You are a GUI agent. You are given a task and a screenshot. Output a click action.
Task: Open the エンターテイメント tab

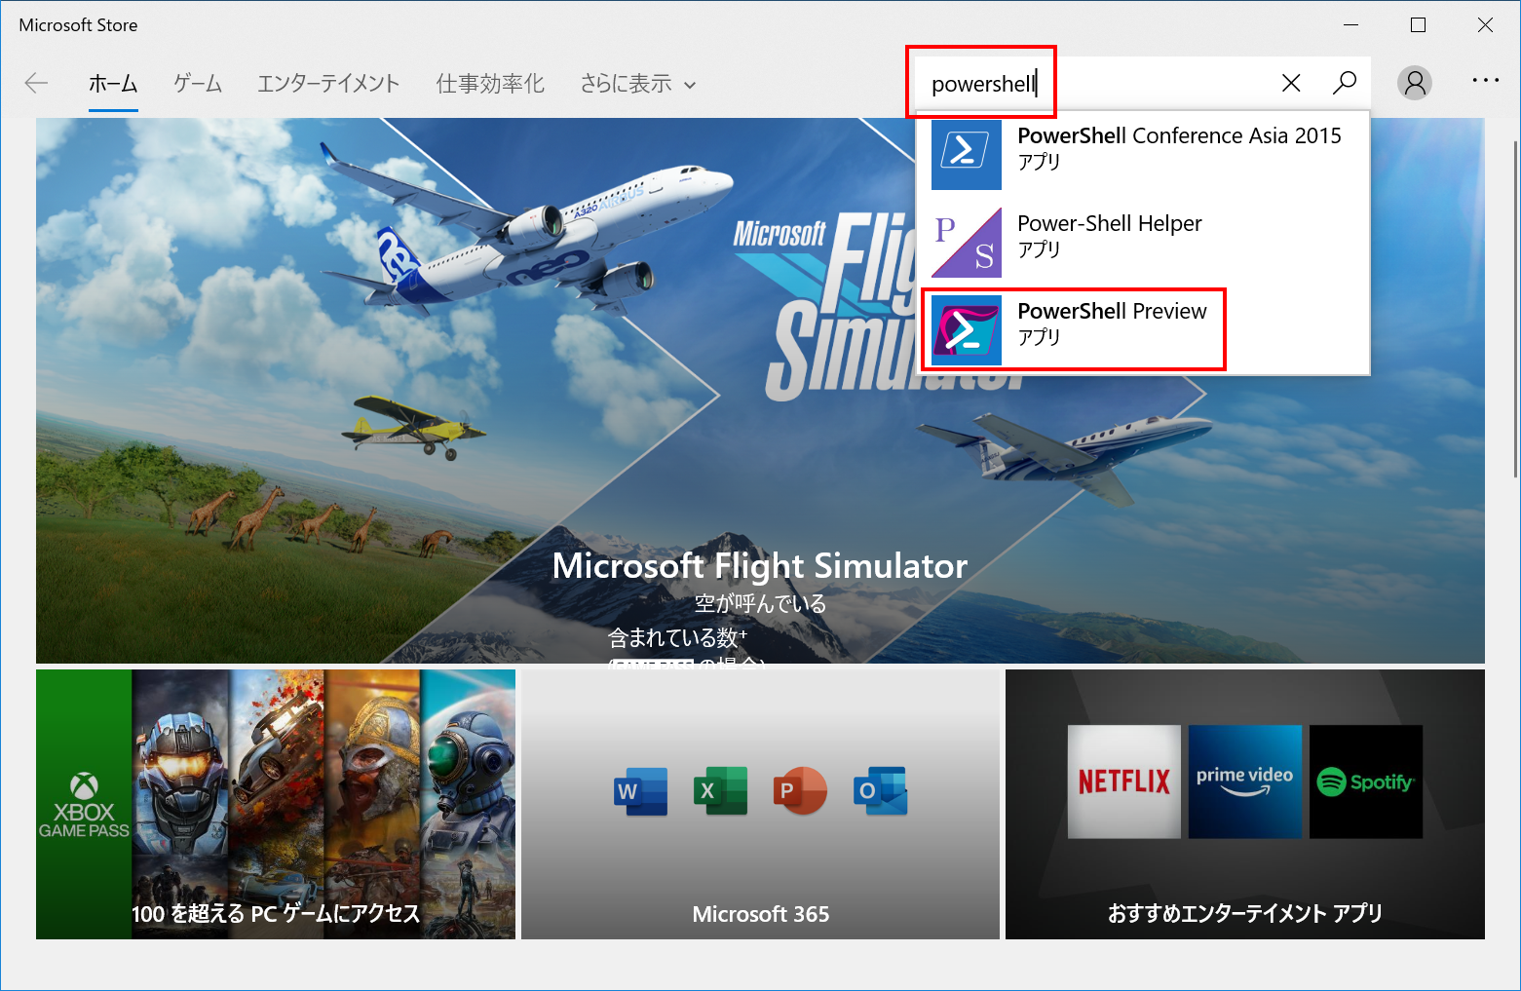[328, 84]
